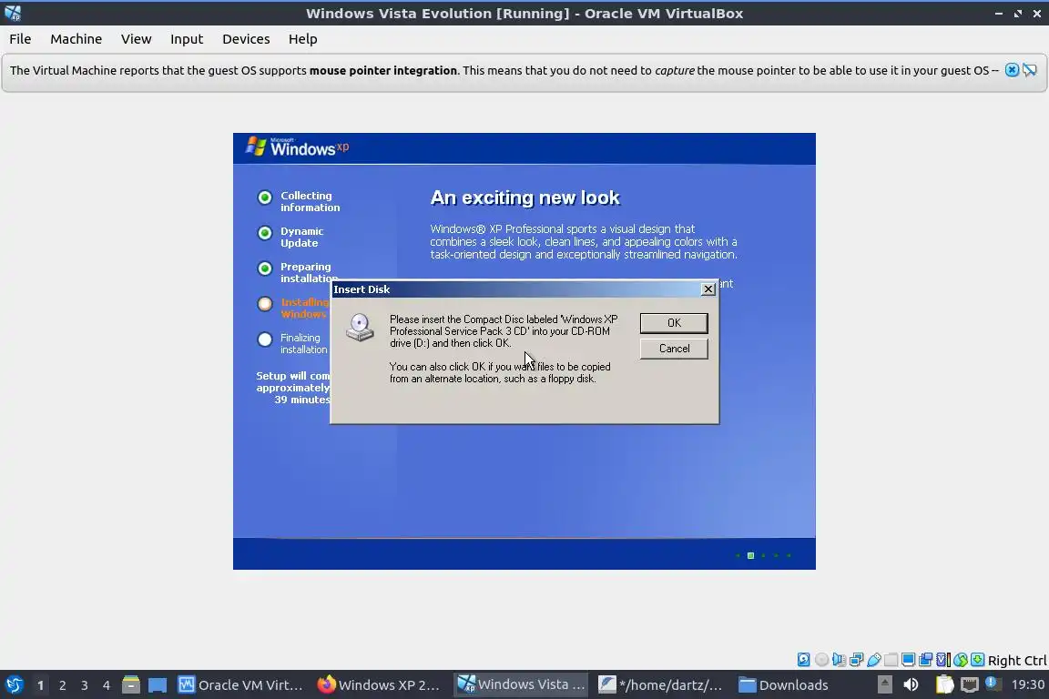Click the Right Ctrl host key label
The width and height of the screenshot is (1049, 699).
(x=1017, y=661)
